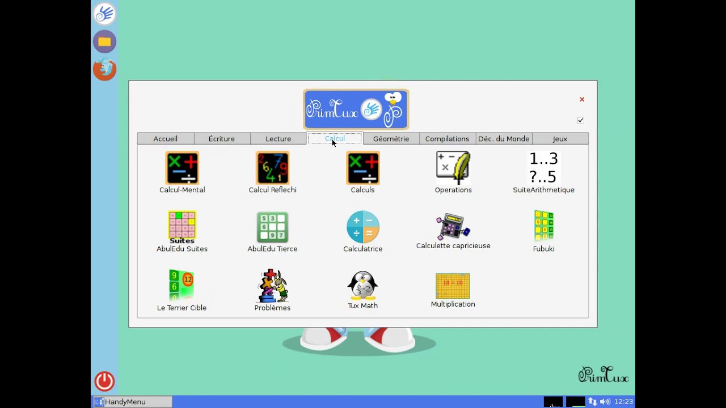Click the PrimTux logo banner
This screenshot has height=408, width=726.
[356, 109]
